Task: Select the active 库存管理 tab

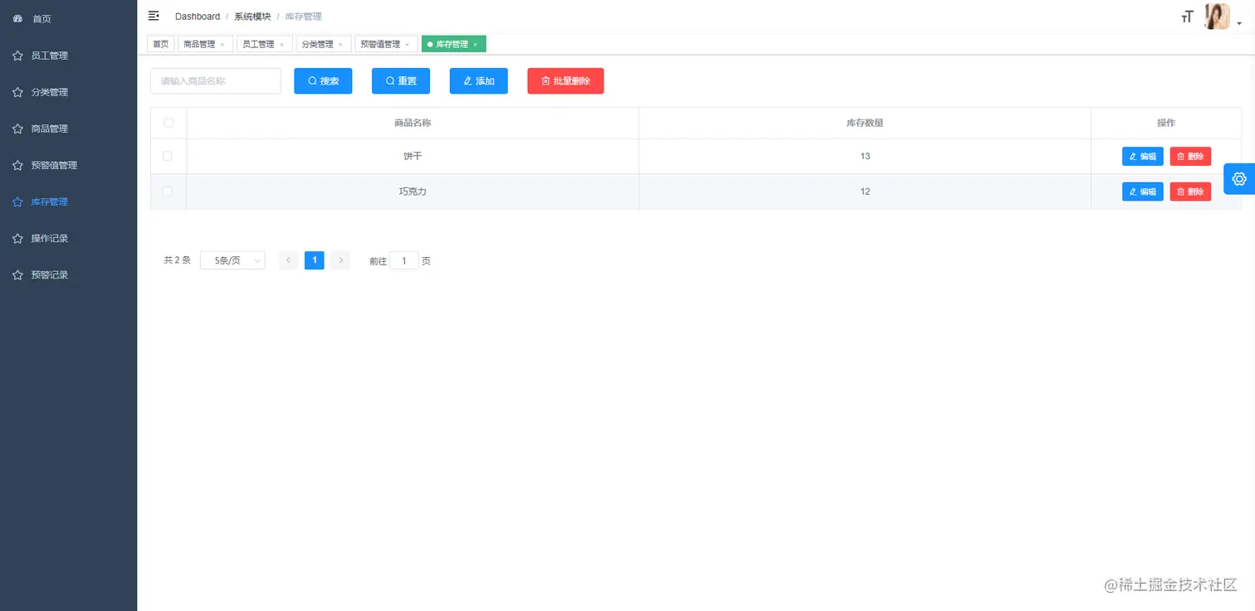Action: pos(452,44)
